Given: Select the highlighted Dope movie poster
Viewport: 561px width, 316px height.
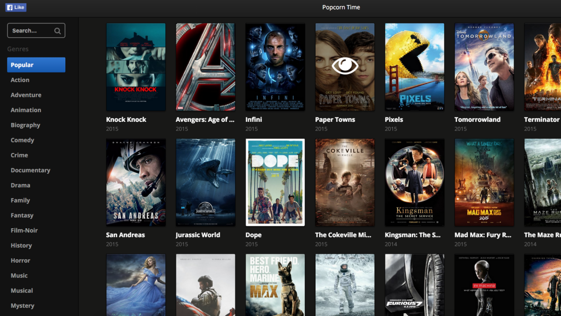Looking at the screenshot, I should coord(275,182).
